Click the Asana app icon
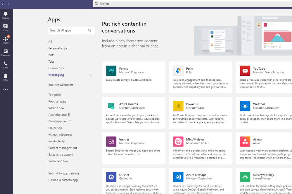292x194 pixels. [x=245, y=142]
